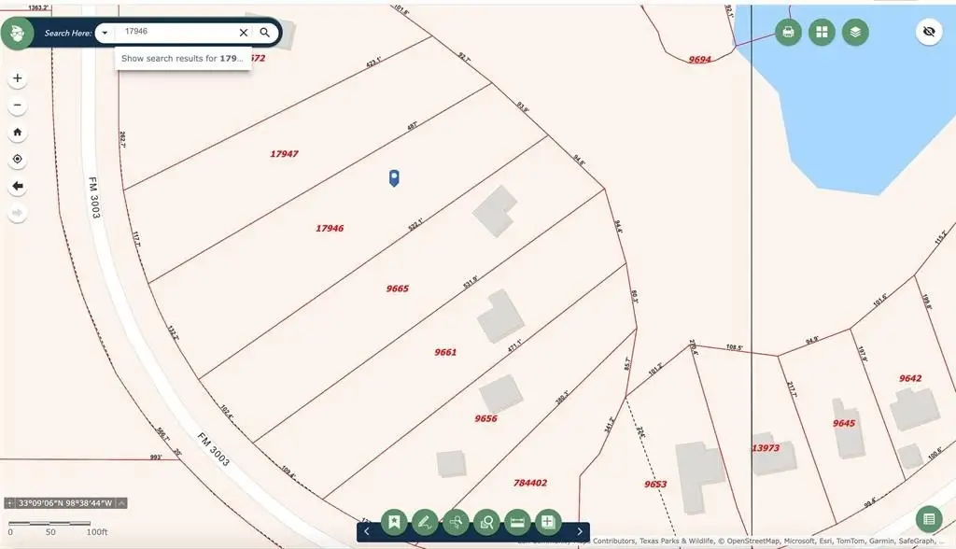Viewport: 956px width, 549px height.
Task: Go back to previous map extent
Action: (18, 187)
